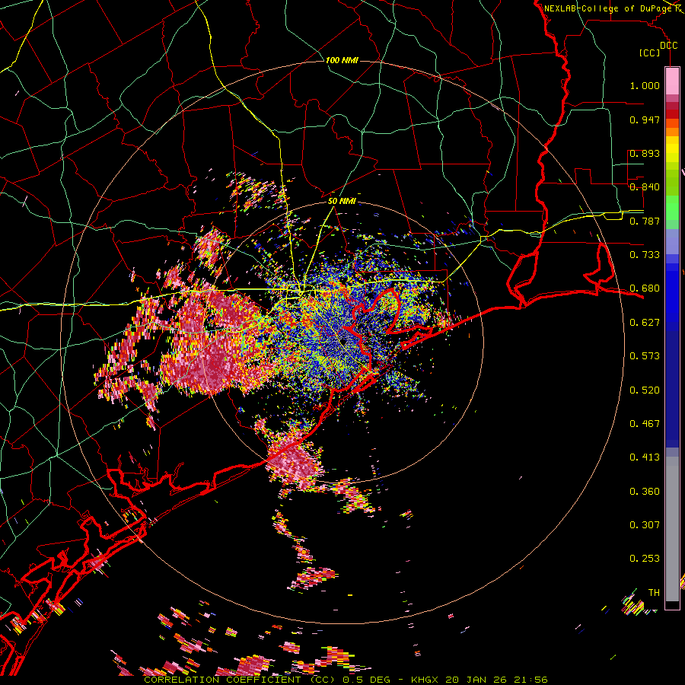This screenshot has height=685, width=685.
Task: Click the 20 JAN 26 date text
Action: (x=477, y=680)
